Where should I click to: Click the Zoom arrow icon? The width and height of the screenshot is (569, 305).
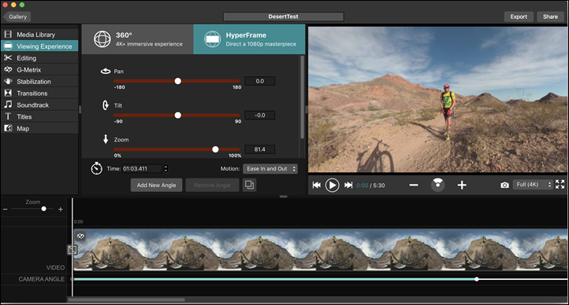coord(106,139)
